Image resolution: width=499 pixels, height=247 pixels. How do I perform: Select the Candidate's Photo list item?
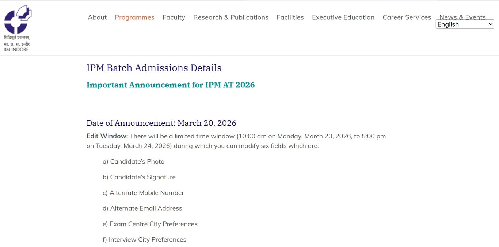tap(133, 161)
